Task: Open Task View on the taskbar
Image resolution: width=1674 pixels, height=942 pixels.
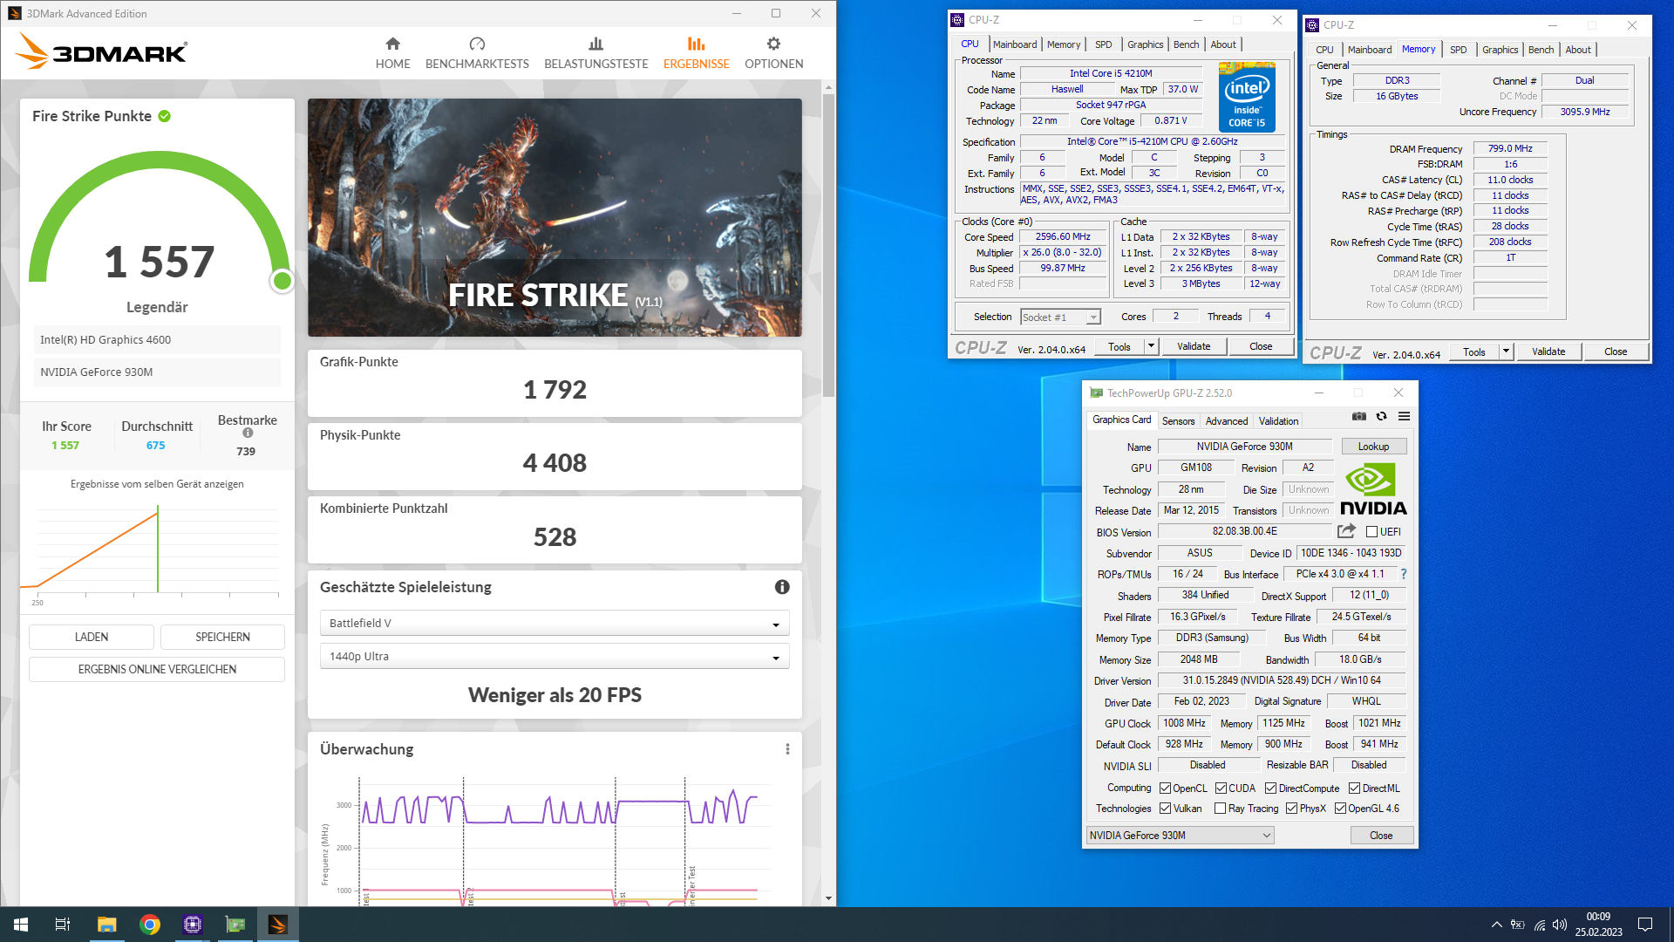Action: tap(63, 925)
